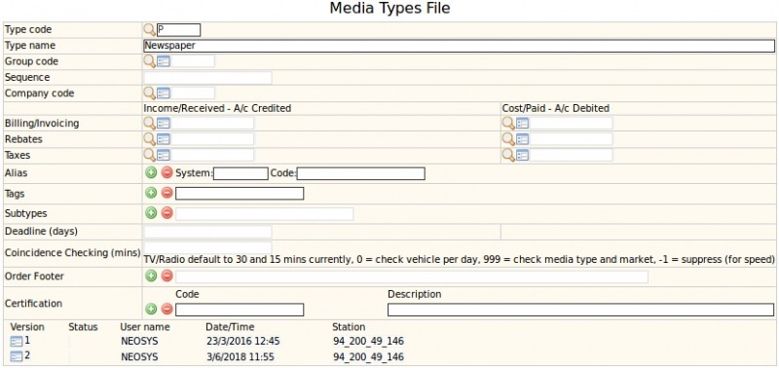Focus Billing/Invoicing income account field

click(212, 124)
